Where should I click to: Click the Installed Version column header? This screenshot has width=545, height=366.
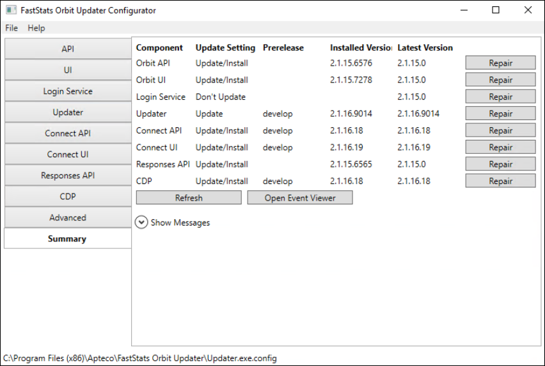[361, 48]
